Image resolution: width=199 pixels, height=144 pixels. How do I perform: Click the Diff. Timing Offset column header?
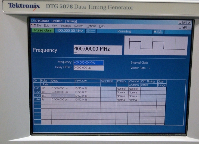(x=149, y=83)
